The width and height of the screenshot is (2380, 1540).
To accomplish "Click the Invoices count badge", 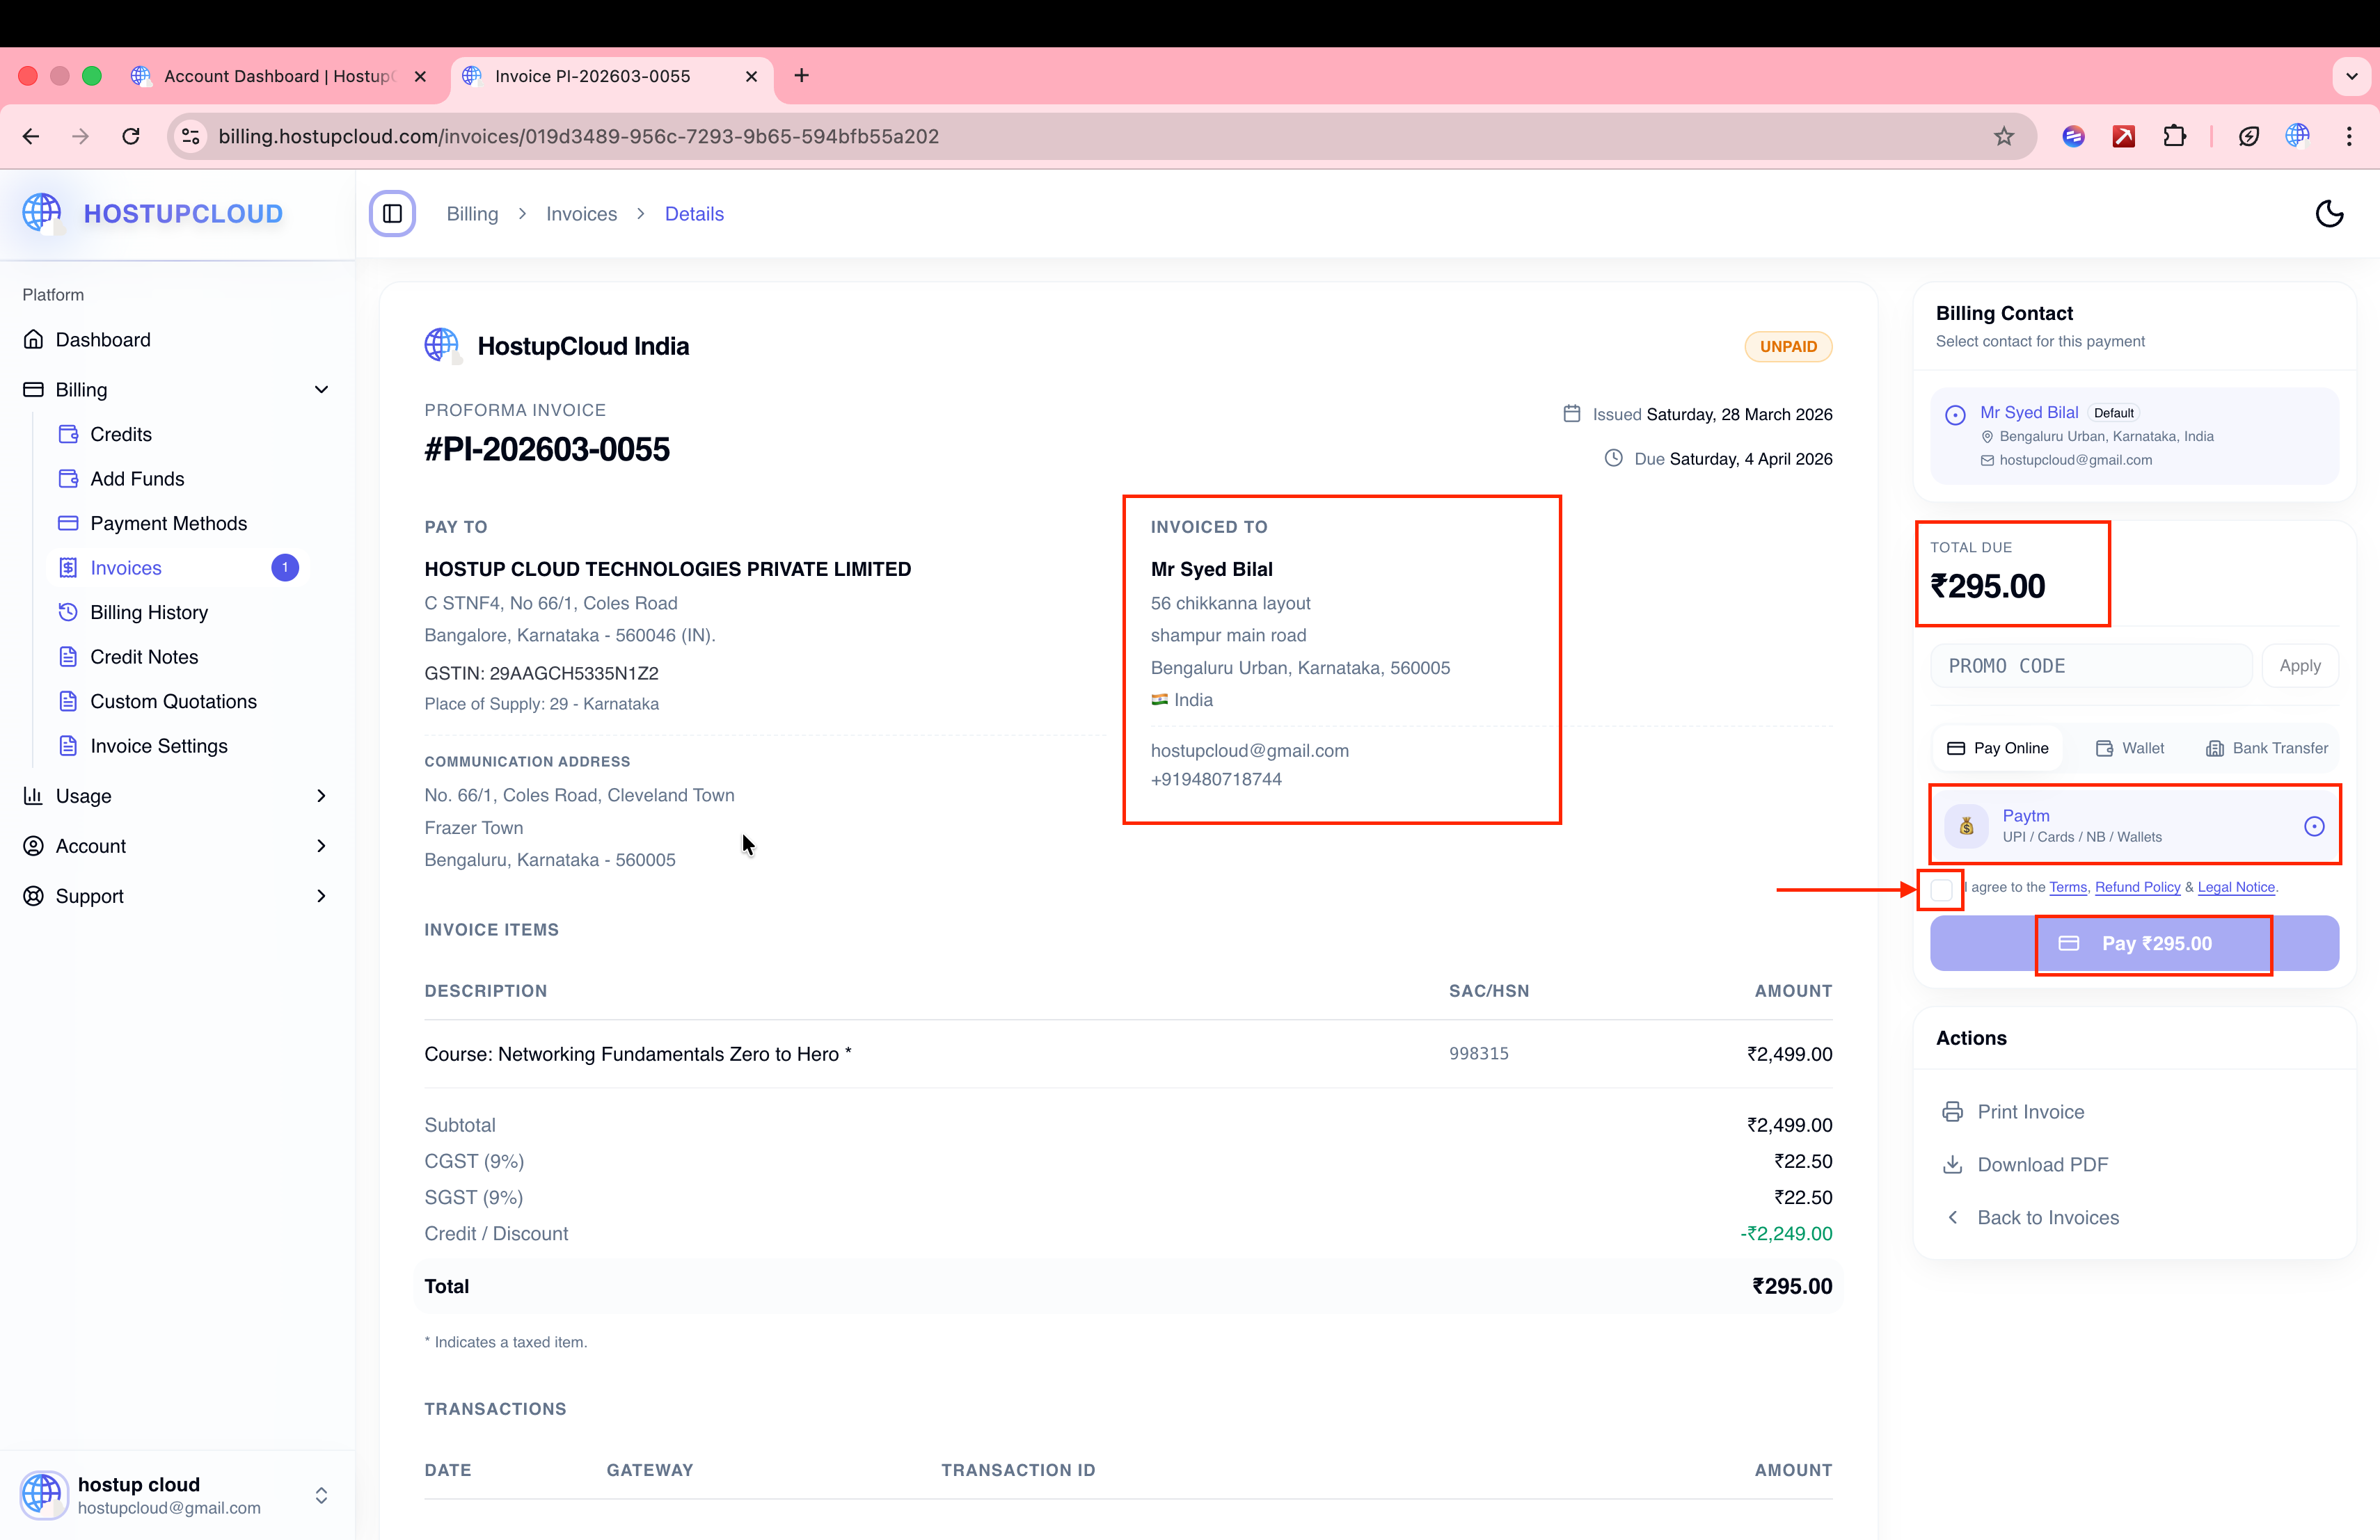I will 285,568.
